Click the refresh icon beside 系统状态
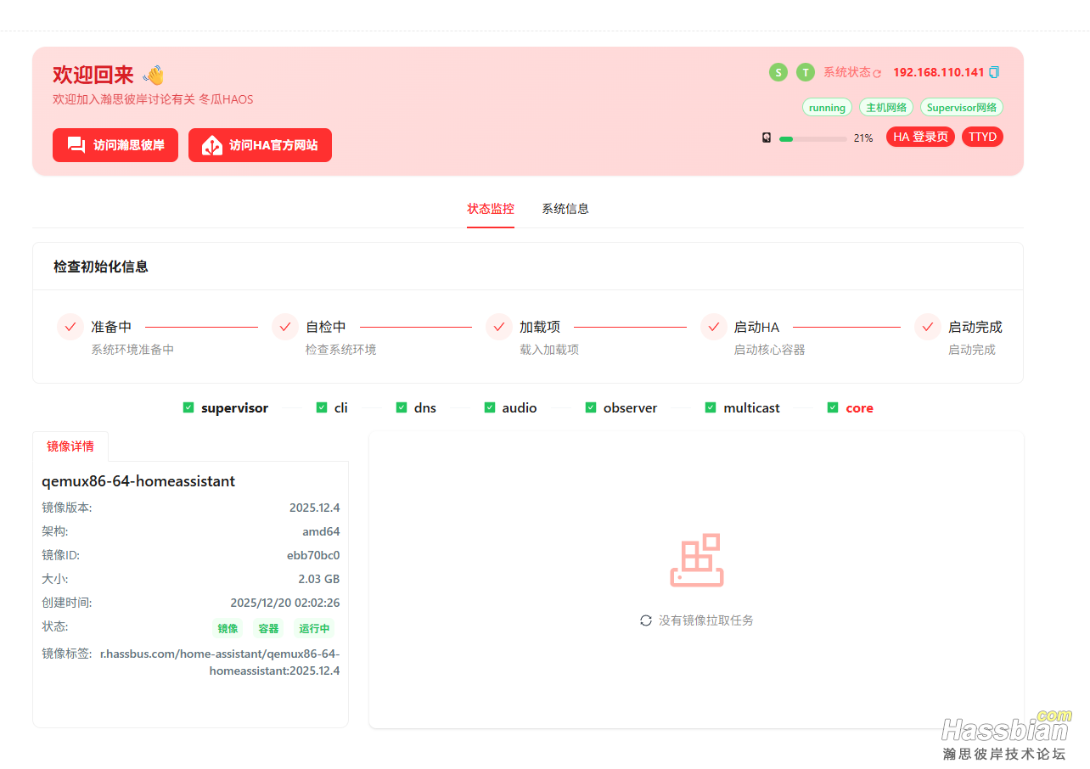The height and width of the screenshot is (769, 1090). 877,74
